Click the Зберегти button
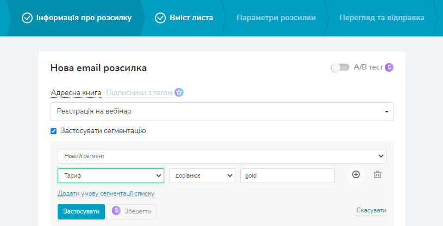Image resolution: width=443 pixels, height=226 pixels. (132, 211)
